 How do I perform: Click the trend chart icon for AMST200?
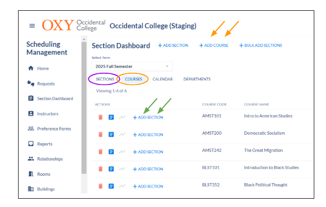(122, 135)
